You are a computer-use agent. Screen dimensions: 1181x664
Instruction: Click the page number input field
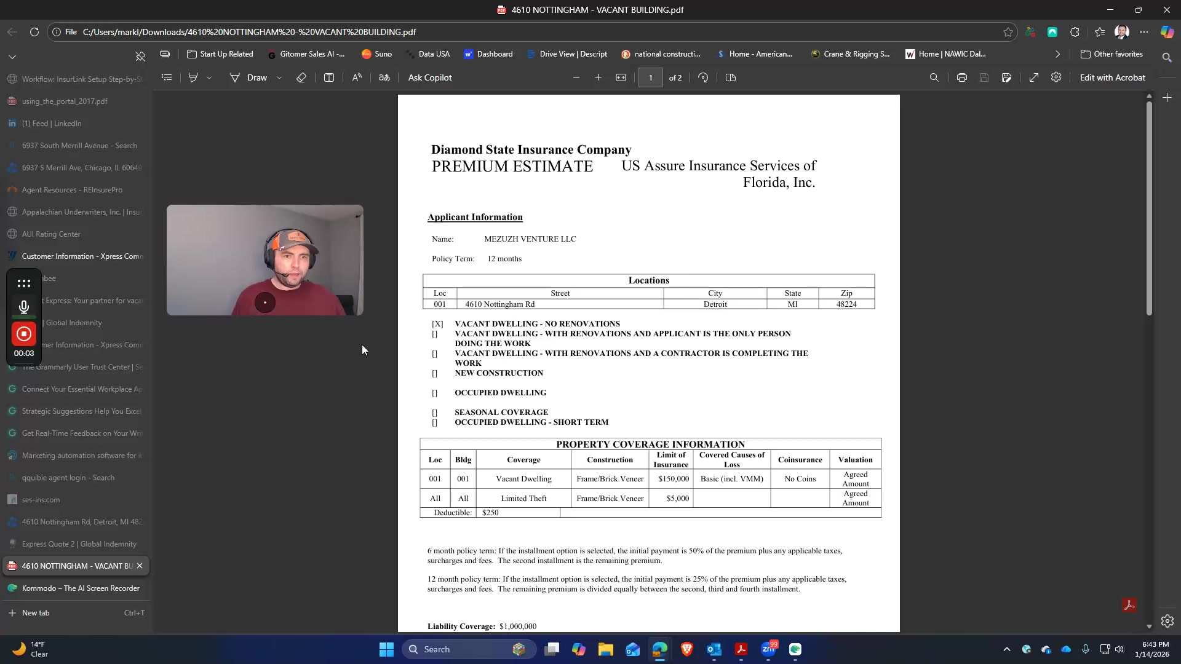point(650,77)
